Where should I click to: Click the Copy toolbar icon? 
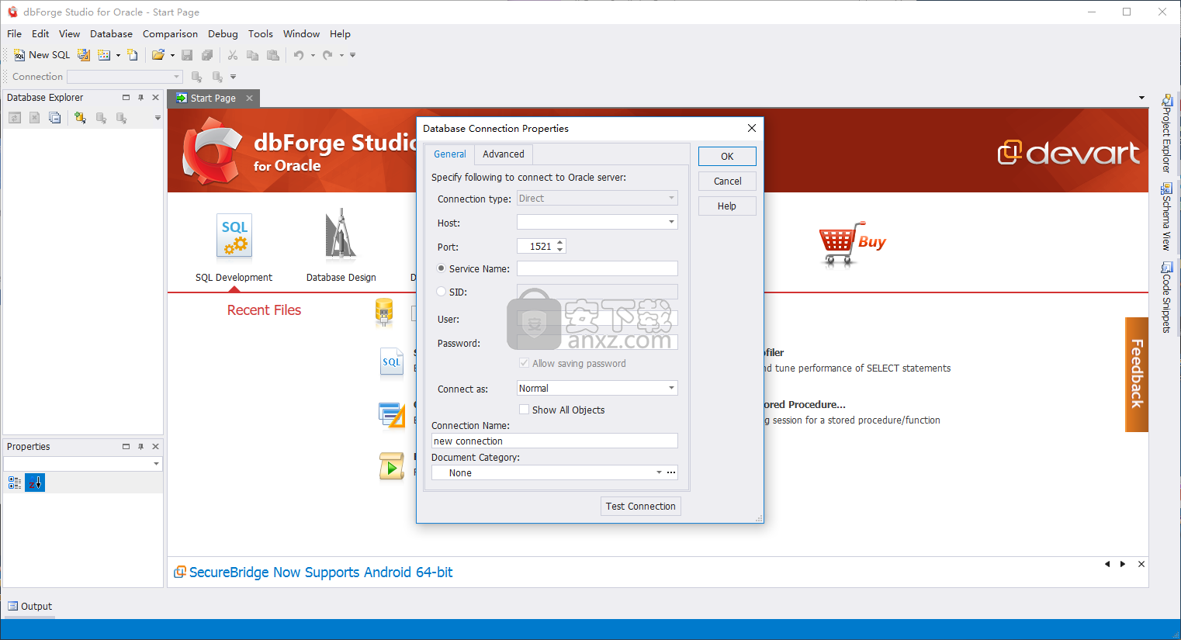click(x=252, y=55)
